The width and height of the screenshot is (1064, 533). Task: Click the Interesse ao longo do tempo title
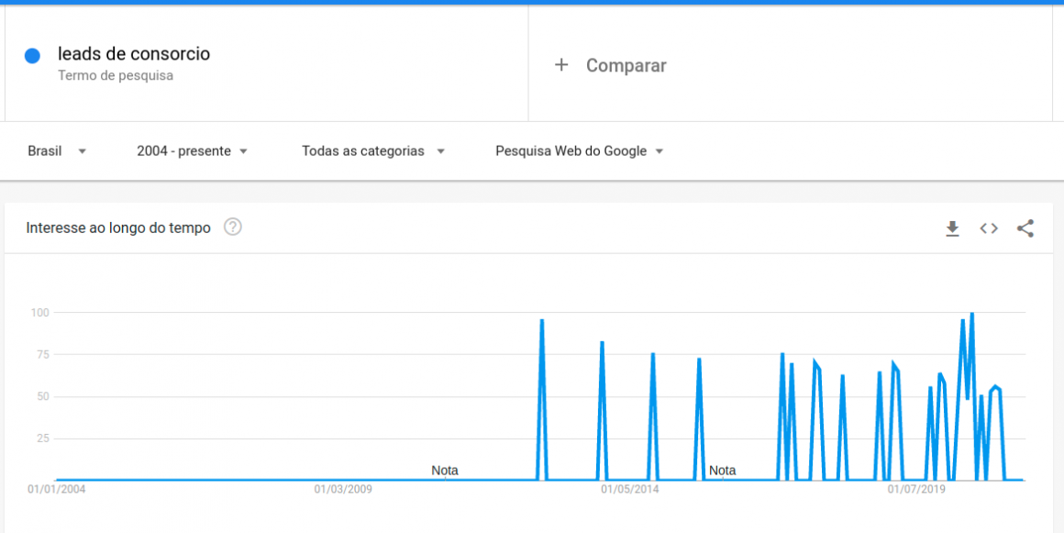pyautogui.click(x=118, y=228)
